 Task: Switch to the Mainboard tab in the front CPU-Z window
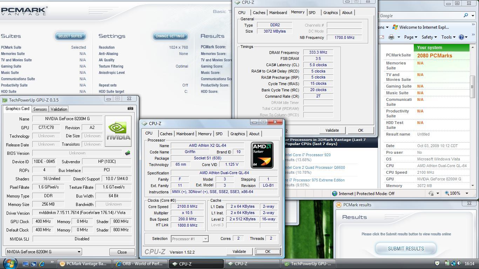point(185,134)
